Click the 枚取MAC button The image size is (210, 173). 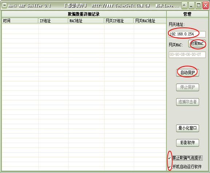(x=197, y=43)
